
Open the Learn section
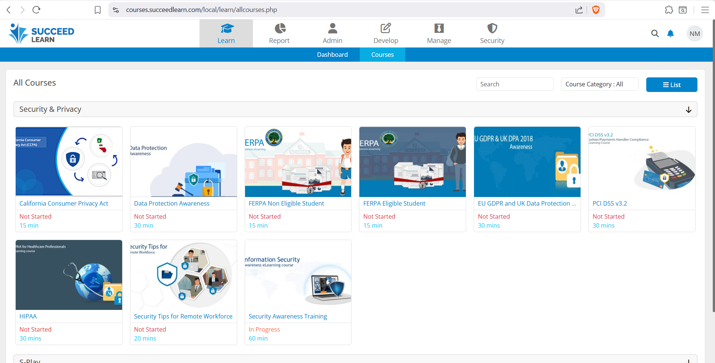coord(226,34)
